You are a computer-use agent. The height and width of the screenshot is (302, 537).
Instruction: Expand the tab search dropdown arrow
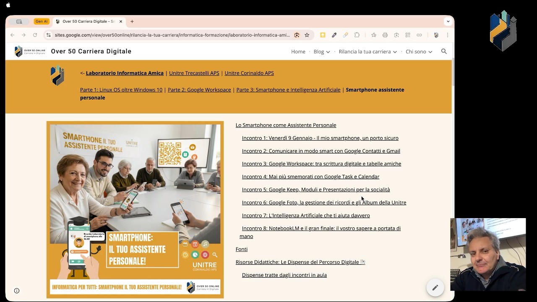[x=448, y=21]
